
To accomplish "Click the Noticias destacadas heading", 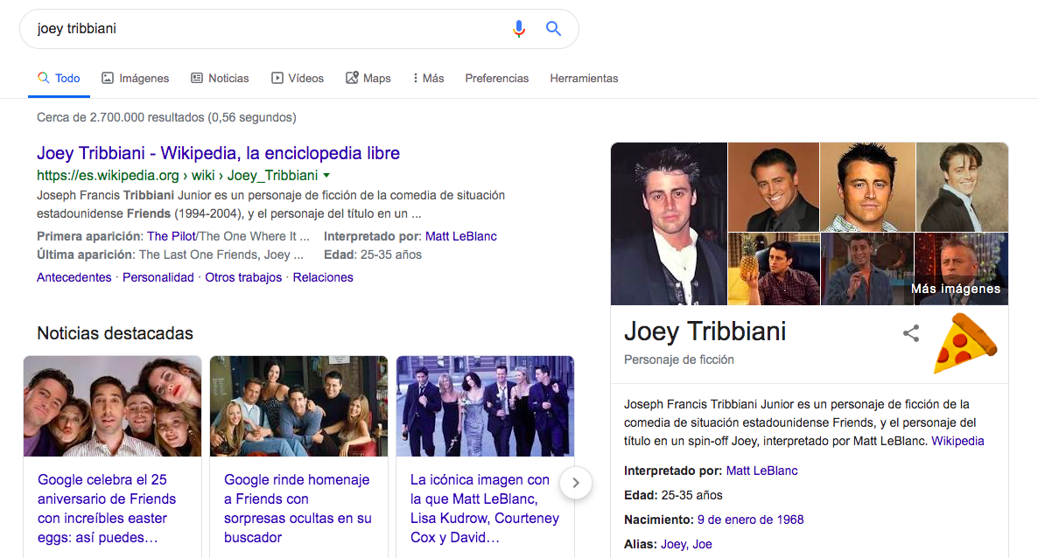I will [x=116, y=333].
